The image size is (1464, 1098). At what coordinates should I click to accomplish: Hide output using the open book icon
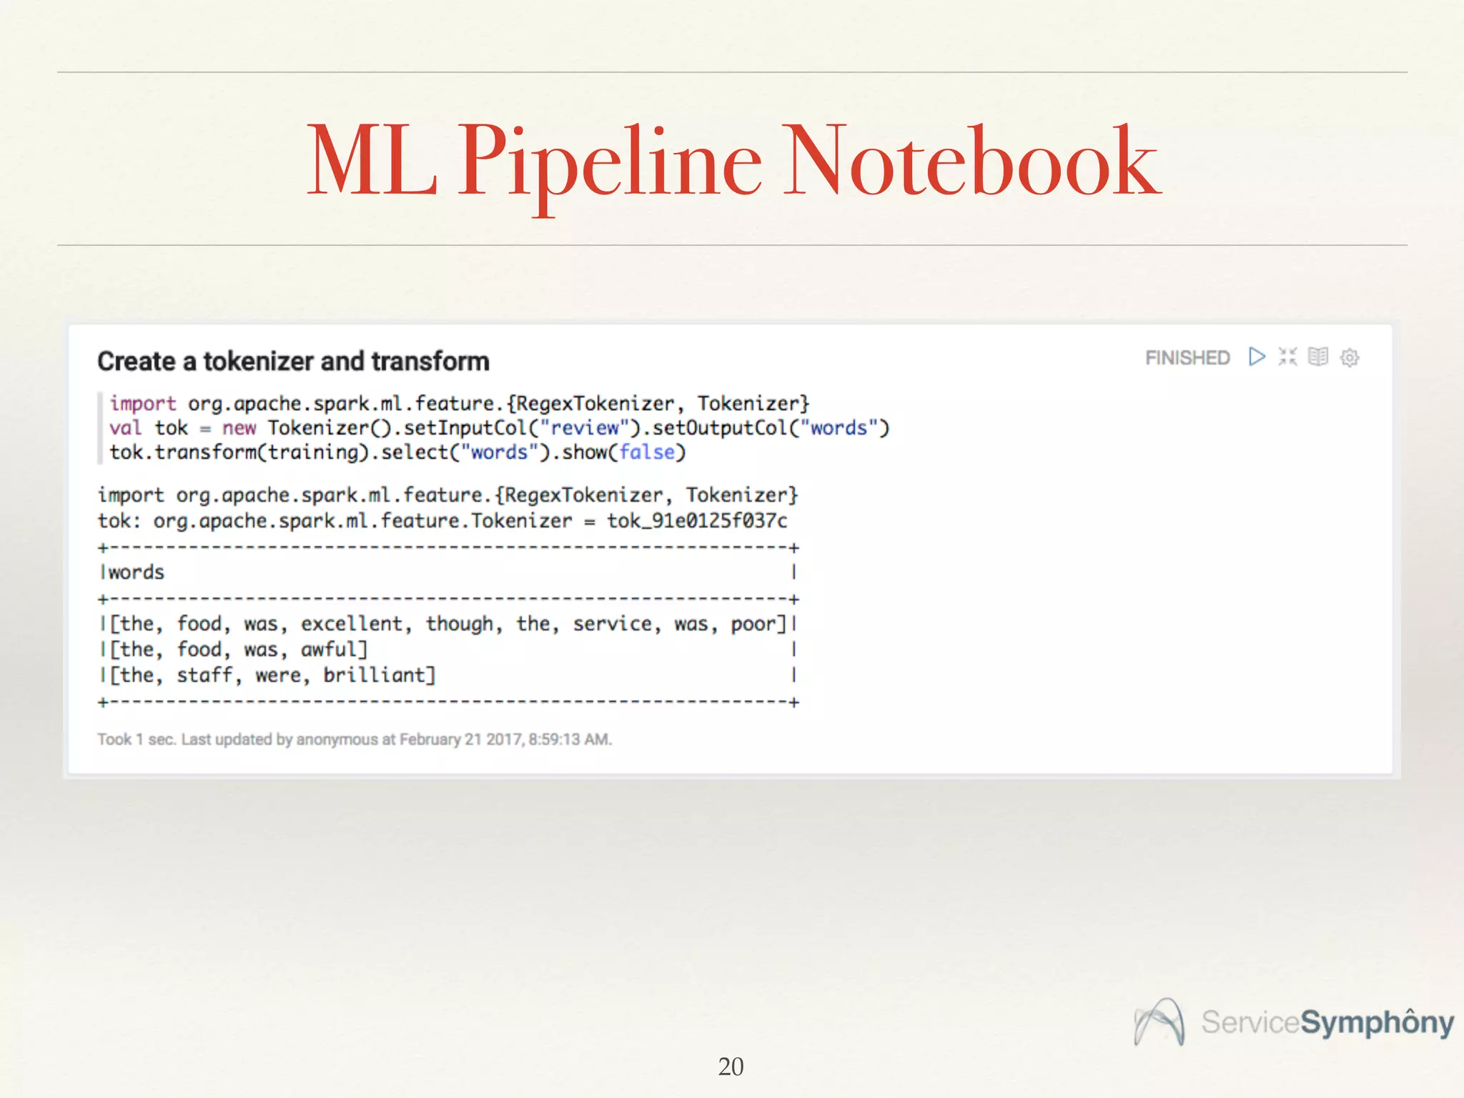pos(1318,356)
